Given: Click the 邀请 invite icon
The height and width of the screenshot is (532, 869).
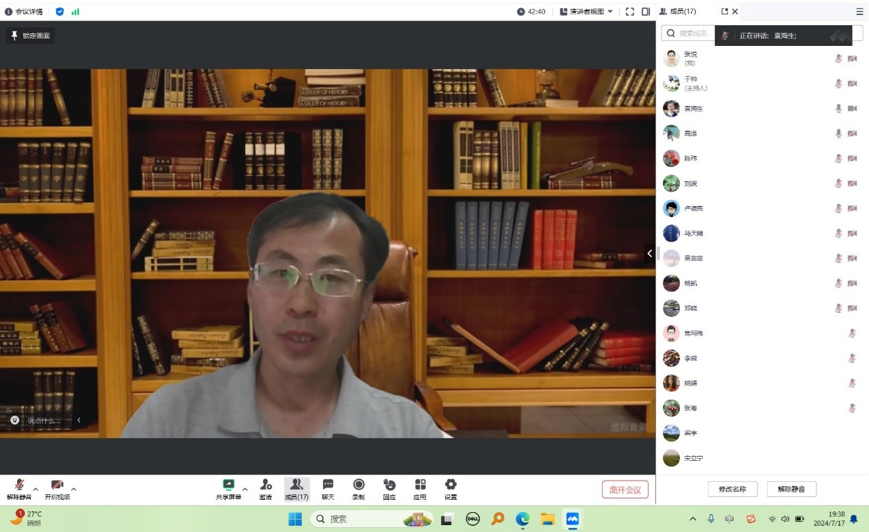Looking at the screenshot, I should 266,485.
